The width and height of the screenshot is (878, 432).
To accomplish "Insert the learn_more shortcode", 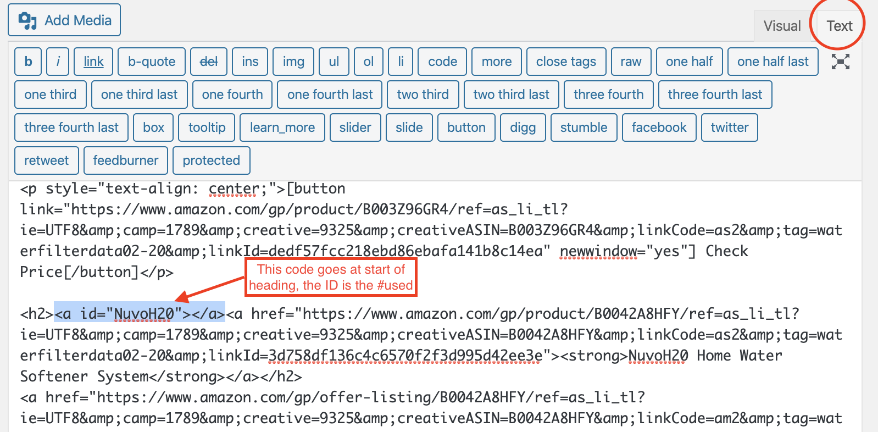I will (x=282, y=128).
